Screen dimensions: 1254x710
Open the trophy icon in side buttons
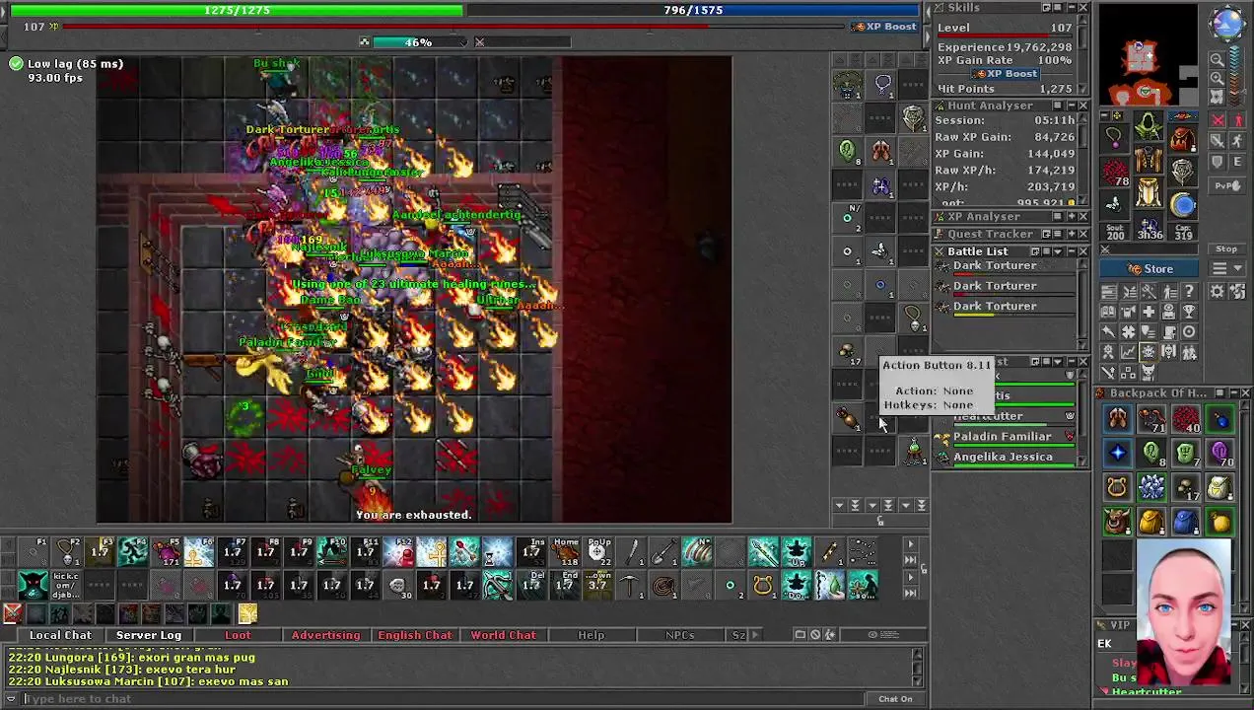click(x=1189, y=312)
